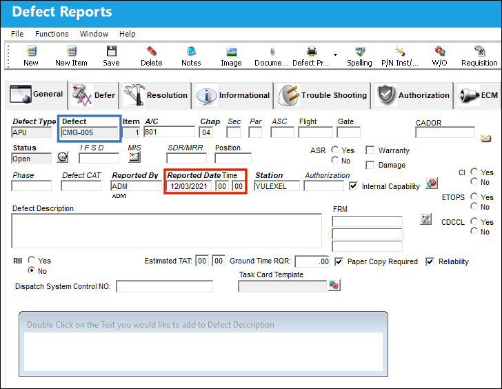Open the Trouble Shooting tab
The image size is (502, 389).
323,95
